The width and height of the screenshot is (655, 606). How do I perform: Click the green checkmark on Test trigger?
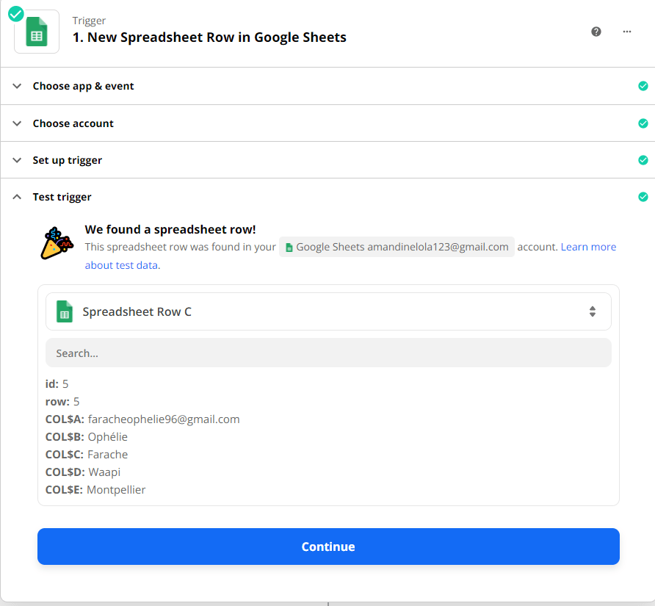(x=643, y=197)
